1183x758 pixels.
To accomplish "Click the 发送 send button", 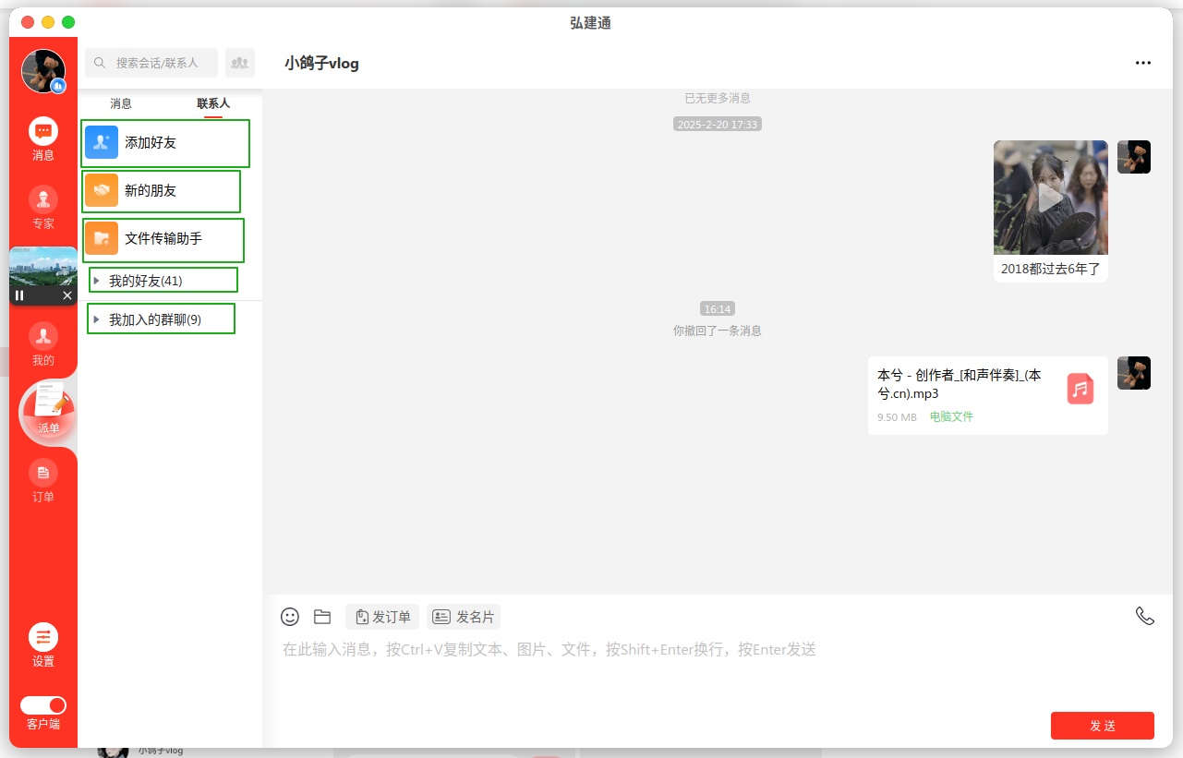I will [1102, 726].
